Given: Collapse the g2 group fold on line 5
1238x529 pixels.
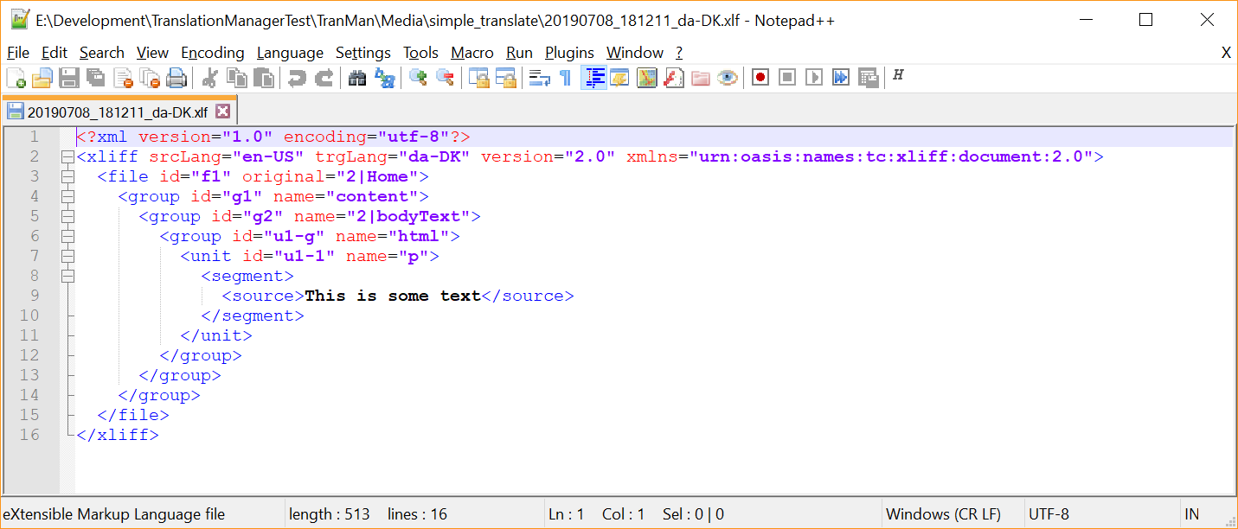Looking at the screenshot, I should pos(67,217).
